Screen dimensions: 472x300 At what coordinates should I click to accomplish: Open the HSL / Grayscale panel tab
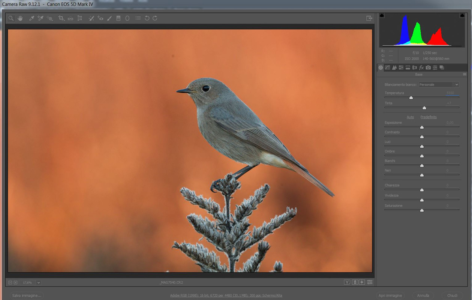[401, 67]
